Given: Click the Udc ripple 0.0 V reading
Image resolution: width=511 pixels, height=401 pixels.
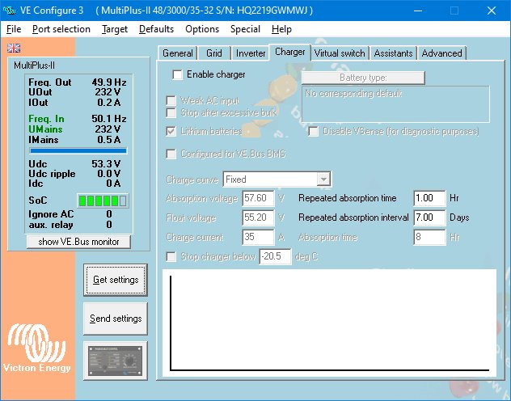Looking at the screenshot, I should point(109,174).
